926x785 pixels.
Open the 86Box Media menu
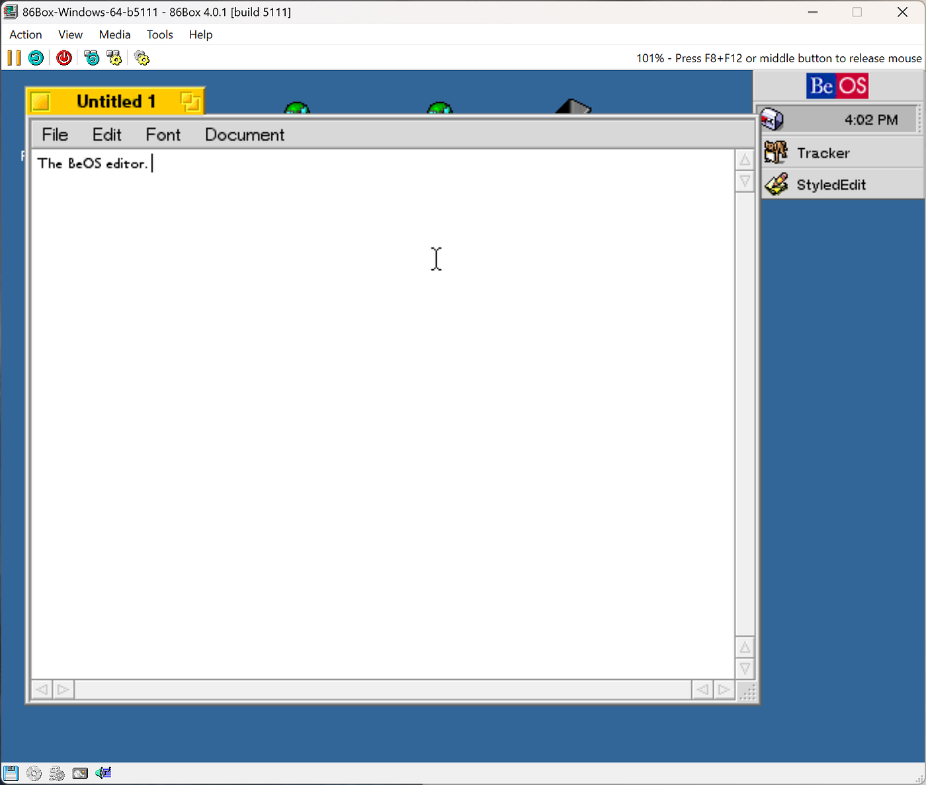114,34
